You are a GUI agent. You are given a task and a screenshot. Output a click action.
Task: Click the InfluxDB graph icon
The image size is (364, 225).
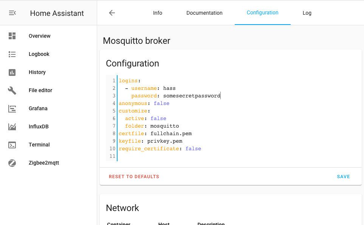tap(12, 126)
